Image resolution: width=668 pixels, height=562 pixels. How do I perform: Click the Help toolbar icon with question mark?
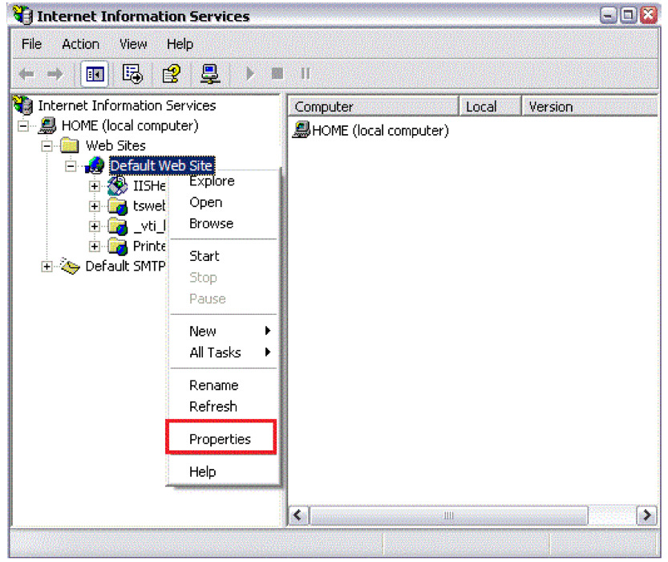click(x=171, y=74)
